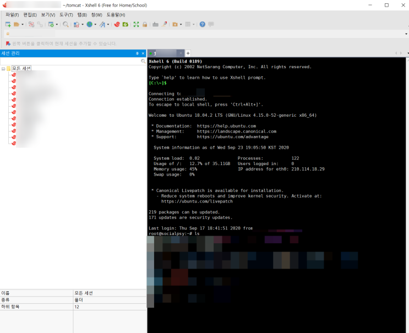Expand the Font dropdown arrow
Image resolution: width=409 pixels, height=333 pixels.
(x=108, y=25)
